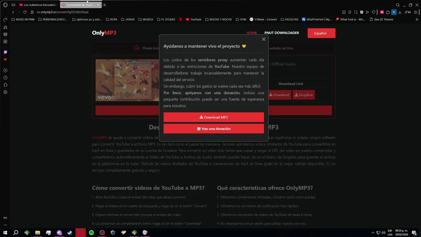Open the NOCHE Y NOCHE bookmark folder
The width and height of the screenshot is (421, 237).
tap(218, 19)
